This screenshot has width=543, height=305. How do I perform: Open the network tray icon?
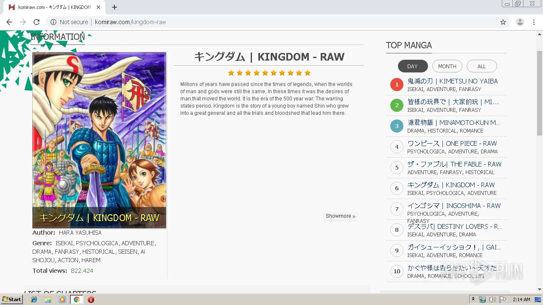(x=482, y=299)
